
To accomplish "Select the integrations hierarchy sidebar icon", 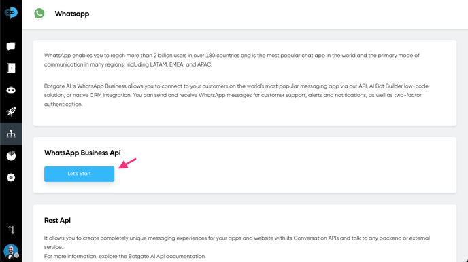I will pos(11,134).
